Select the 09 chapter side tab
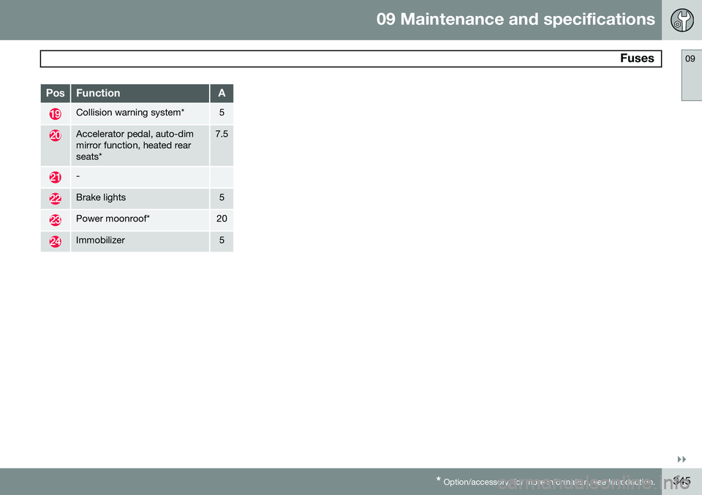 (x=691, y=75)
